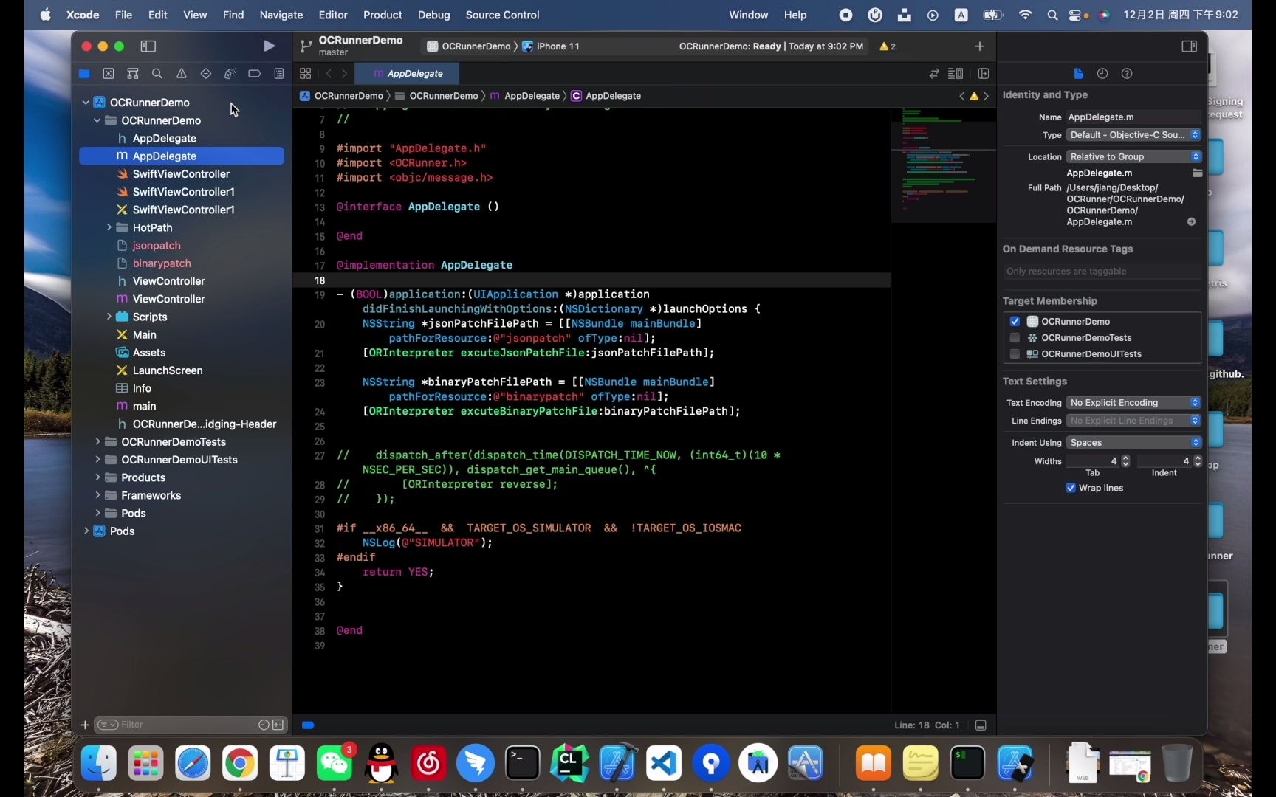Open the Location Relative to Group dropdown
The width and height of the screenshot is (1276, 797).
pyautogui.click(x=1133, y=156)
